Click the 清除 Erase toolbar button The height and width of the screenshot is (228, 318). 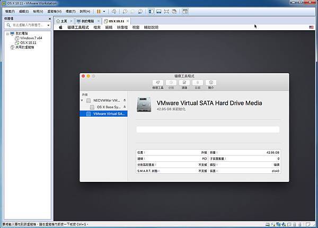click(184, 83)
